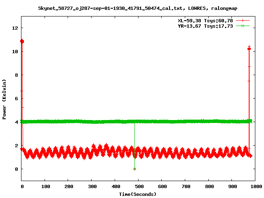Click the x-axis tick label 1000
The width and height of the screenshot is (264, 198).
click(x=256, y=186)
